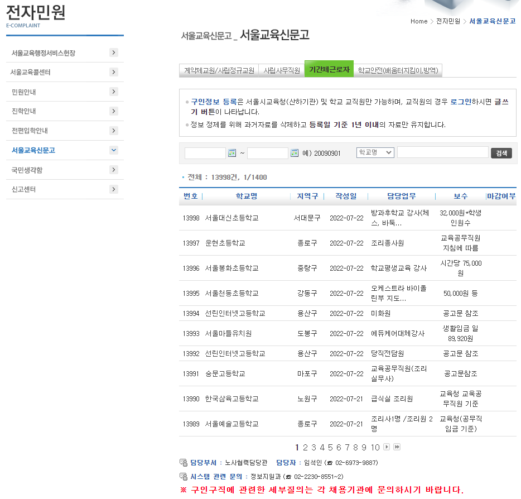Viewport: 521px width, 499px height.
Task: Click the 시스템 관련 문의 icon
Action: click(182, 477)
